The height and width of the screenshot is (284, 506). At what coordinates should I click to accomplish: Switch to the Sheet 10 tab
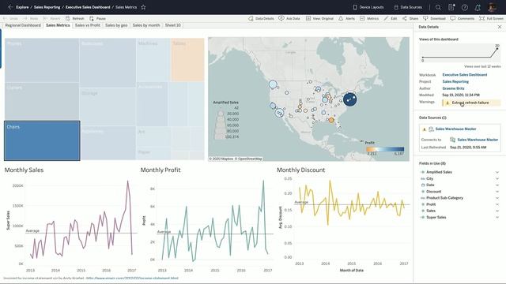click(x=173, y=25)
